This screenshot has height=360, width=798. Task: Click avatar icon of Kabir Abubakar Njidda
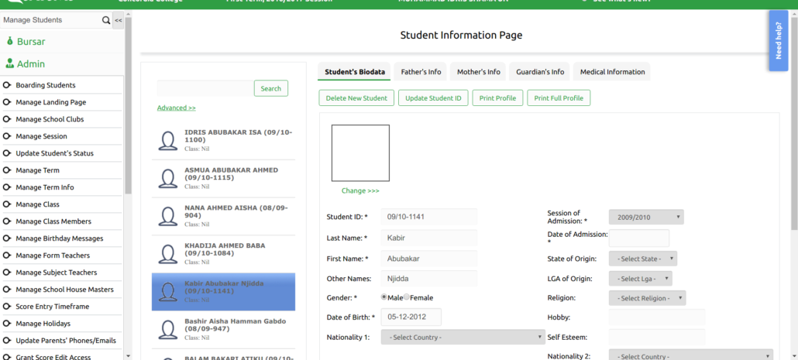(168, 292)
